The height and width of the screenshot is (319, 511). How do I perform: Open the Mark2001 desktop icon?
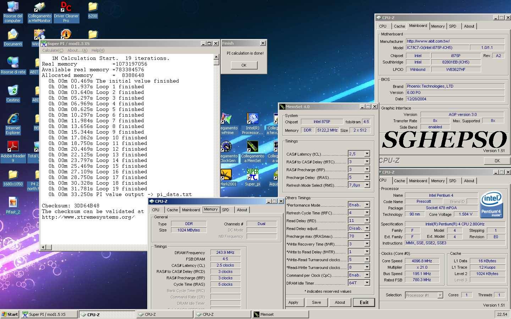(x=226, y=178)
